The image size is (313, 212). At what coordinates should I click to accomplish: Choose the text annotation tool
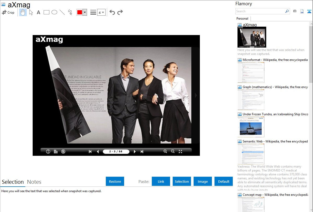click(38, 12)
